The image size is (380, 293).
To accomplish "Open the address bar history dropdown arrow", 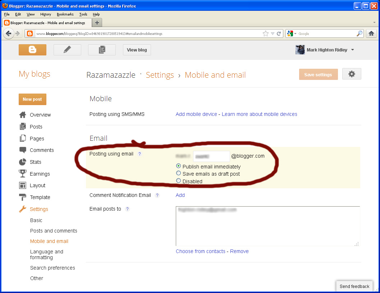I will point(273,34).
